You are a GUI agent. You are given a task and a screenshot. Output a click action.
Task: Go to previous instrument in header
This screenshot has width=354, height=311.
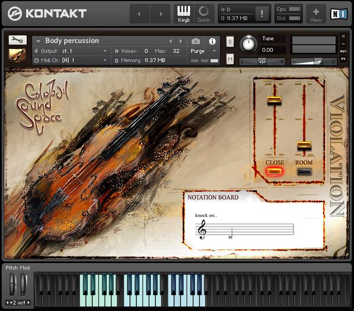139,14
